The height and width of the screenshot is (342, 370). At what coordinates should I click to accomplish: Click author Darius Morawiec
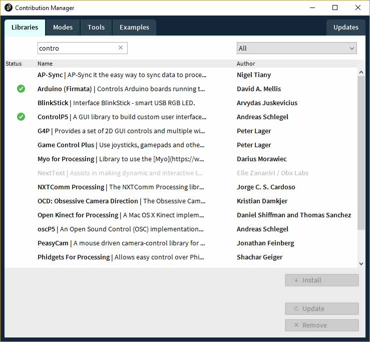point(262,159)
